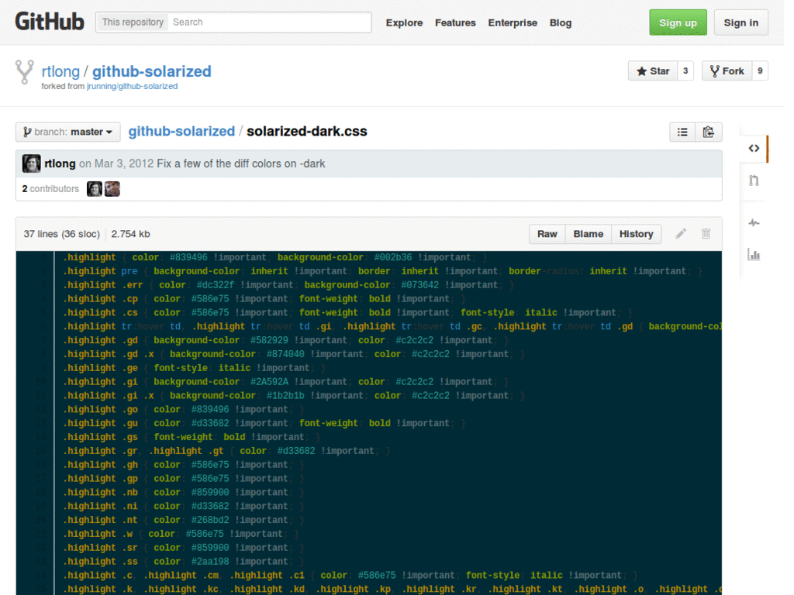794x595 pixels.
Task: Edit this file with pencil icon
Action: 681,234
